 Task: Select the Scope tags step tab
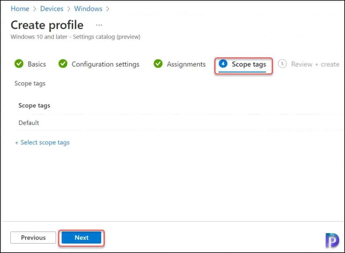point(243,65)
